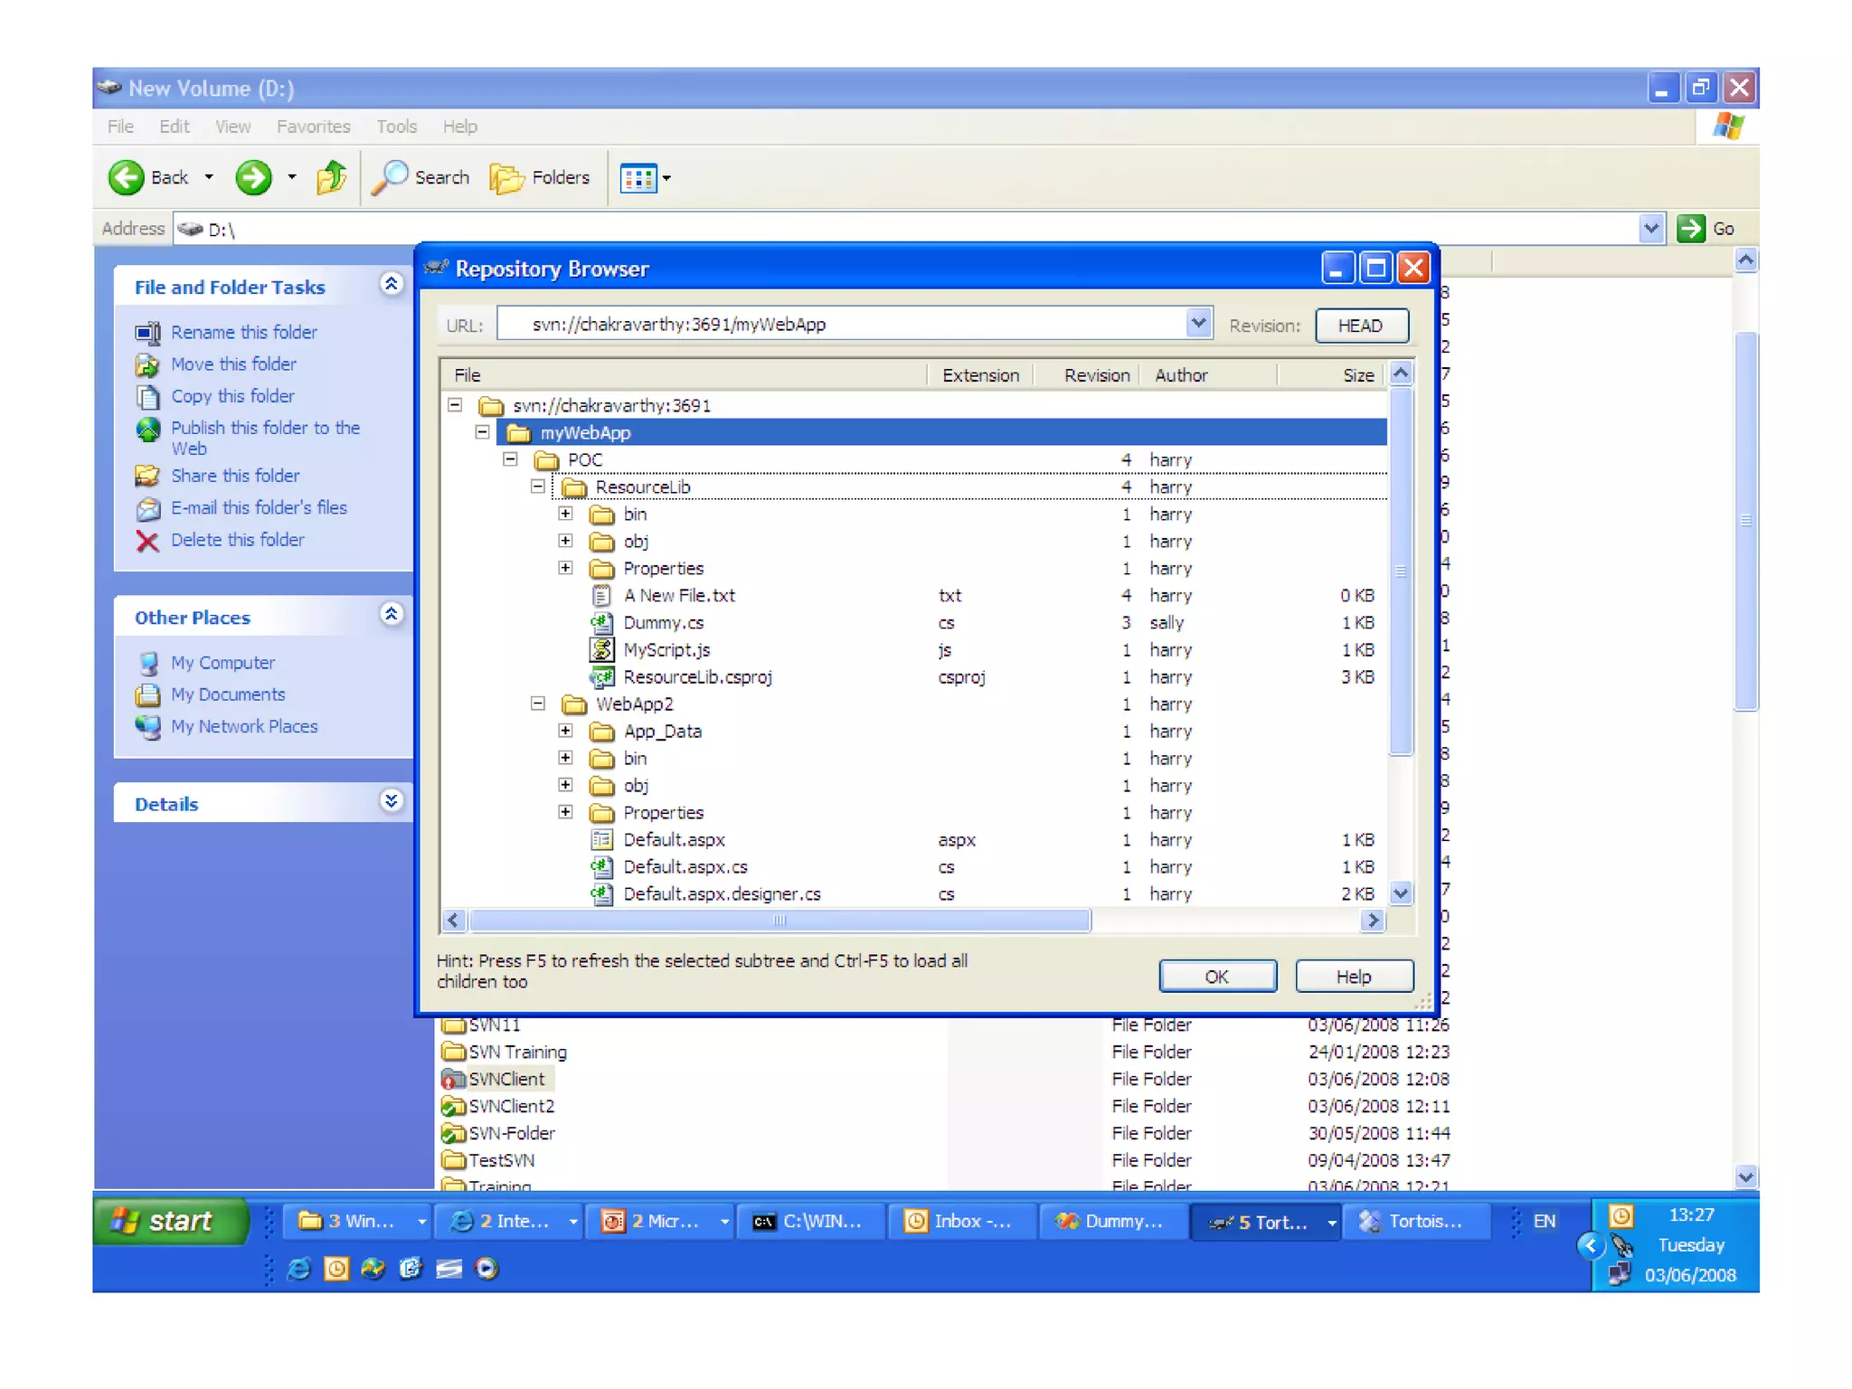
Task: Collapse the Other Places panel
Action: point(391,615)
